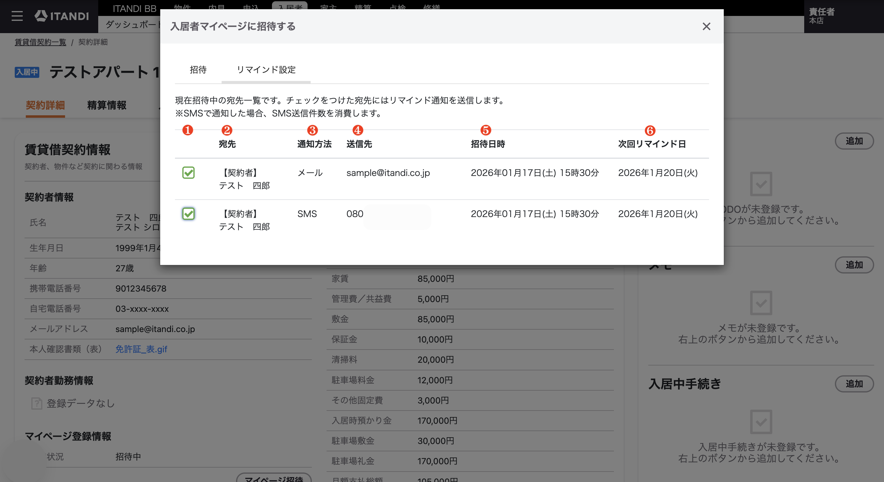
Task: Click the 送信先 column header
Action: (x=359, y=144)
